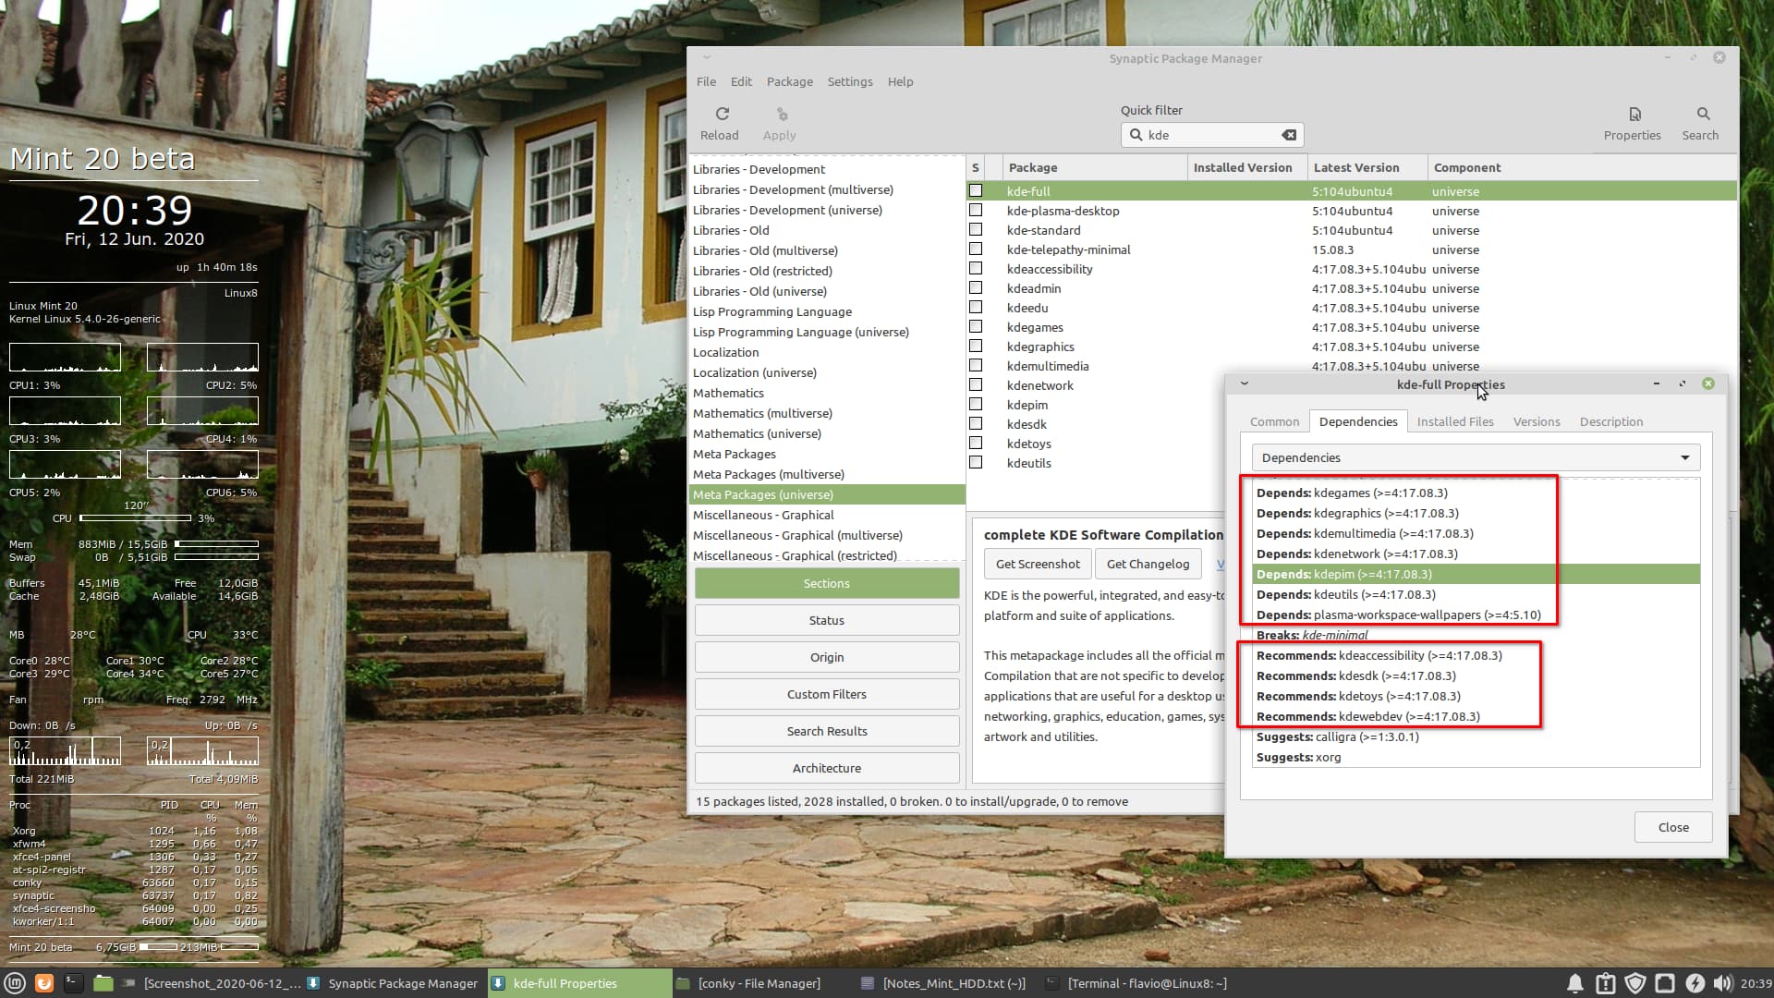The image size is (1774, 998).
Task: Click the volume icon in tray
Action: coord(1721,983)
